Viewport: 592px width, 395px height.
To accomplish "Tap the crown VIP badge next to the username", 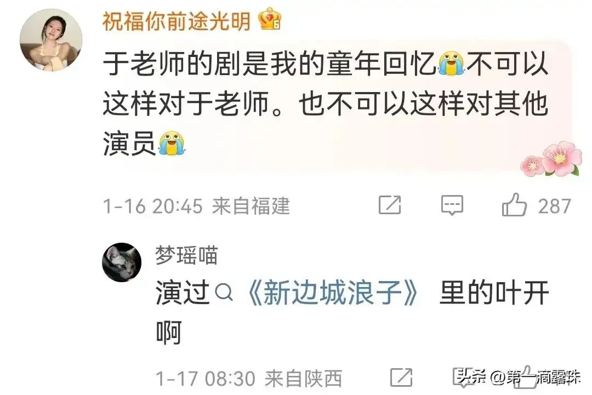I will [270, 19].
